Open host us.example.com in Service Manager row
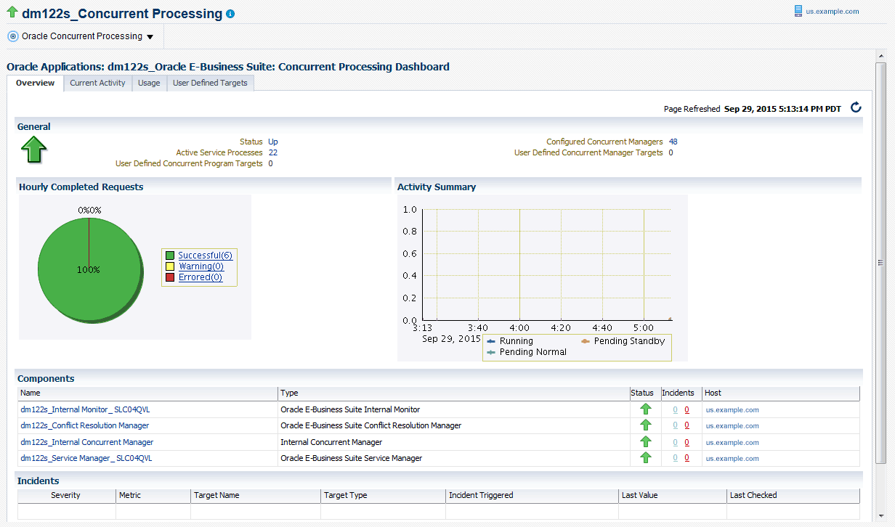The image size is (895, 527). [732, 458]
